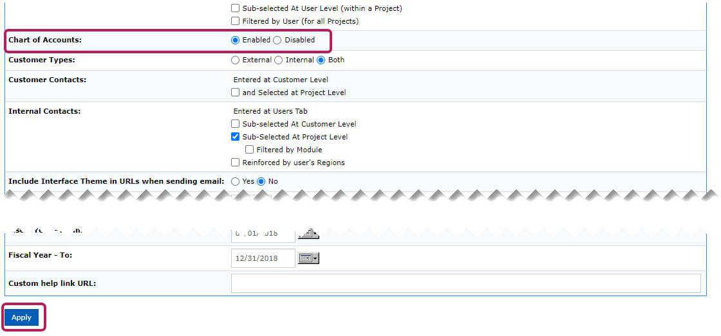
Task: Enable Sub-selected At Customer Level option
Action: point(236,124)
